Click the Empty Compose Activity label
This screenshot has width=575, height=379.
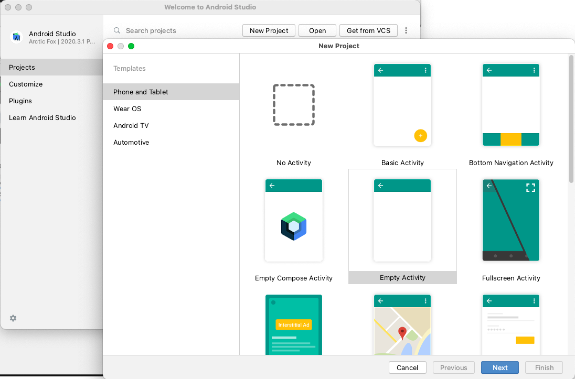point(294,278)
